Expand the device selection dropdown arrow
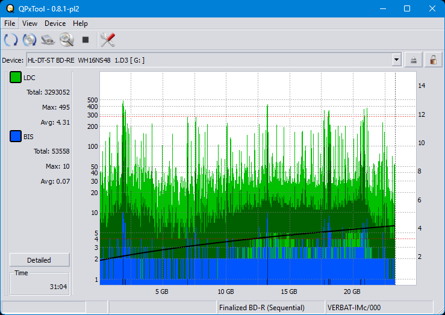This screenshot has width=445, height=315. (396, 60)
